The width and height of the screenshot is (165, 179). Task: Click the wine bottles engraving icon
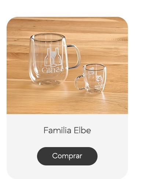pyautogui.click(x=53, y=57)
